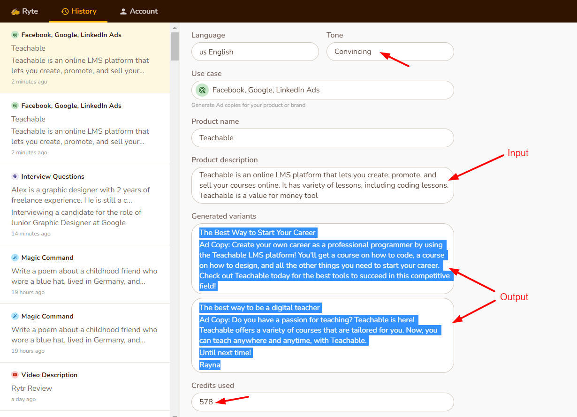
Task: Click the Video Description icon
Action: [x=15, y=375]
